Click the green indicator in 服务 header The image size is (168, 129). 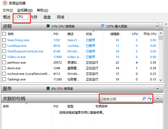[x=48, y=88]
